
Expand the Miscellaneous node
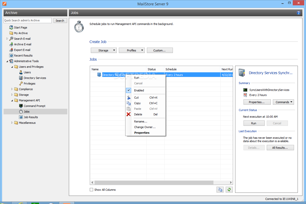pyautogui.click(x=12, y=123)
